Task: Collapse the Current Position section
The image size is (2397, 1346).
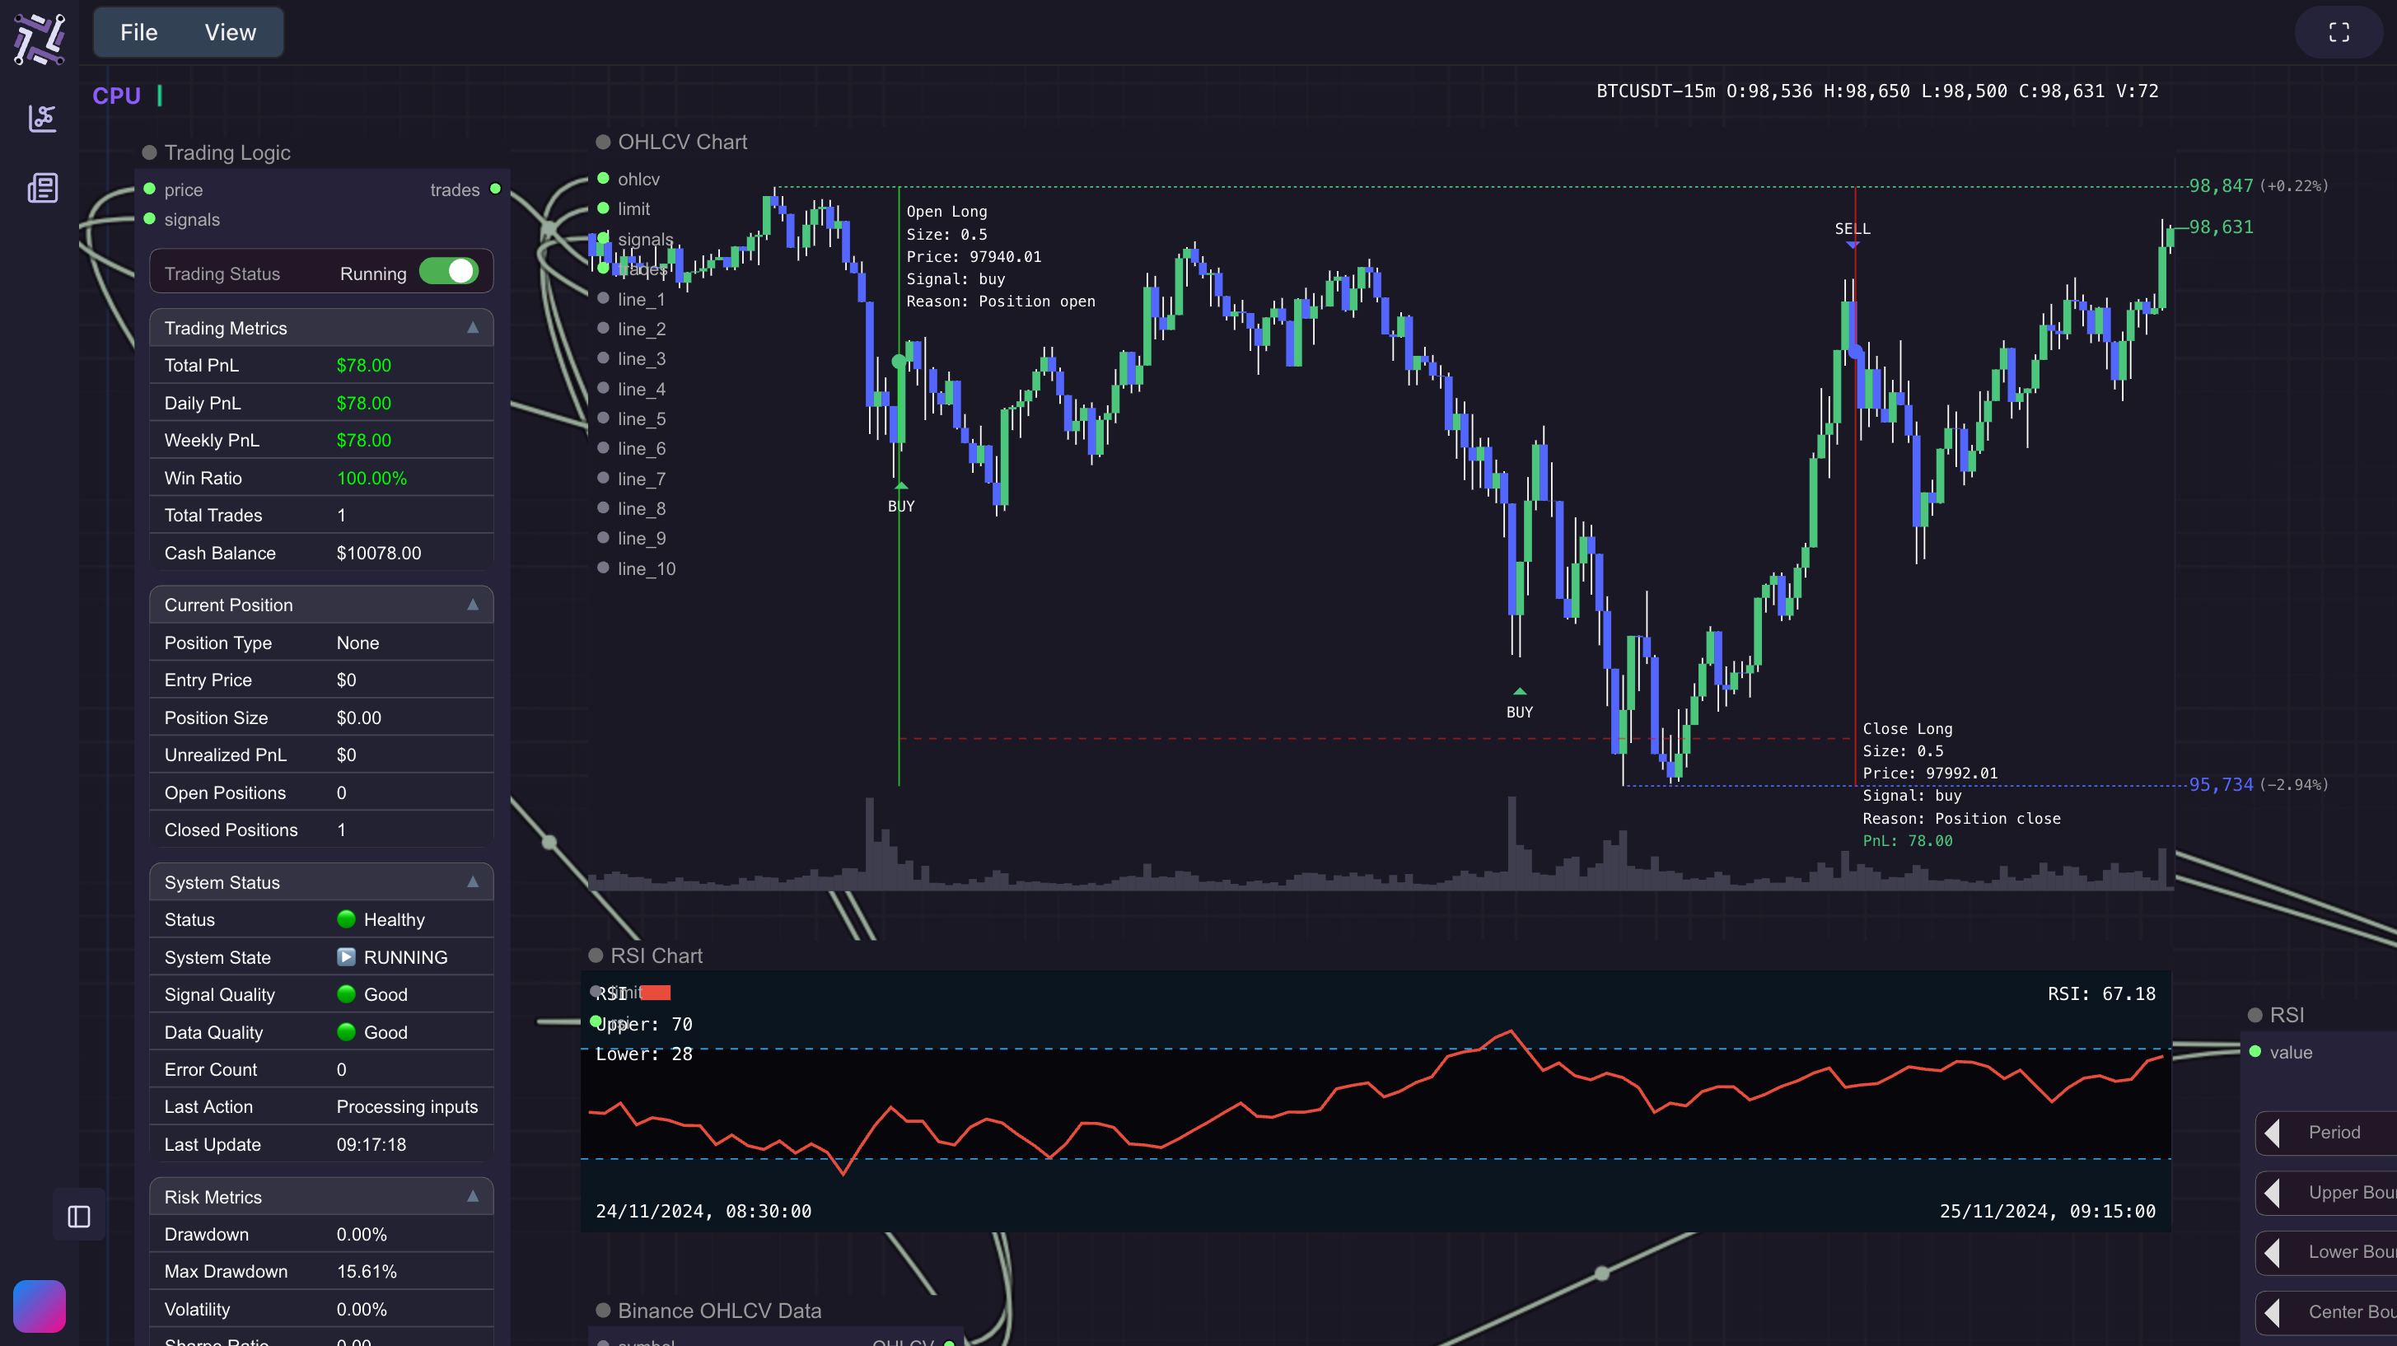Action: point(473,605)
